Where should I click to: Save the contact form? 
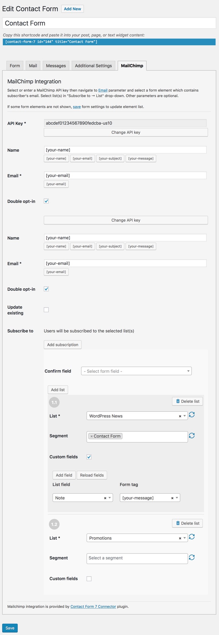point(10,628)
